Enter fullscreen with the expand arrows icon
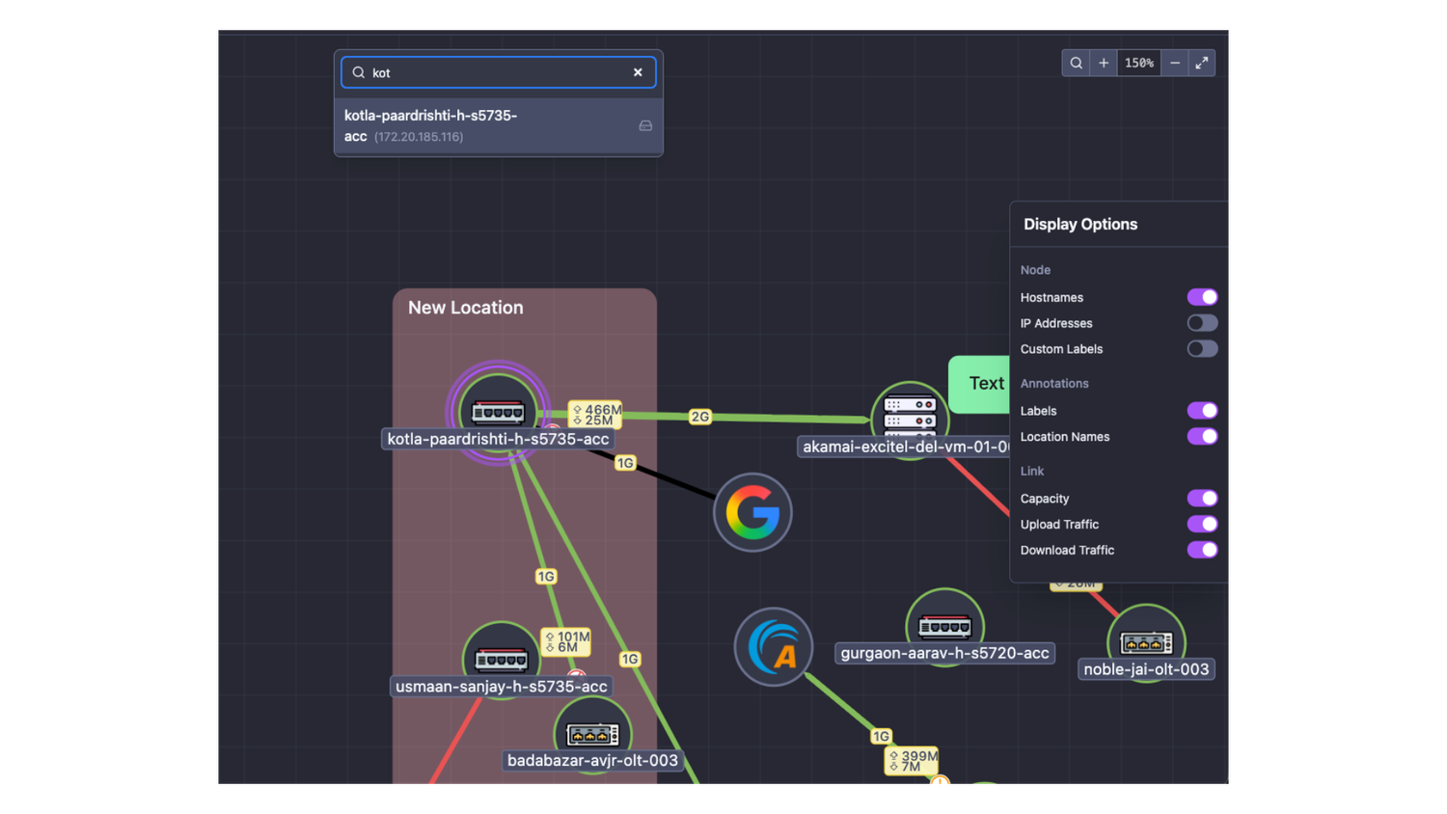 point(1202,64)
